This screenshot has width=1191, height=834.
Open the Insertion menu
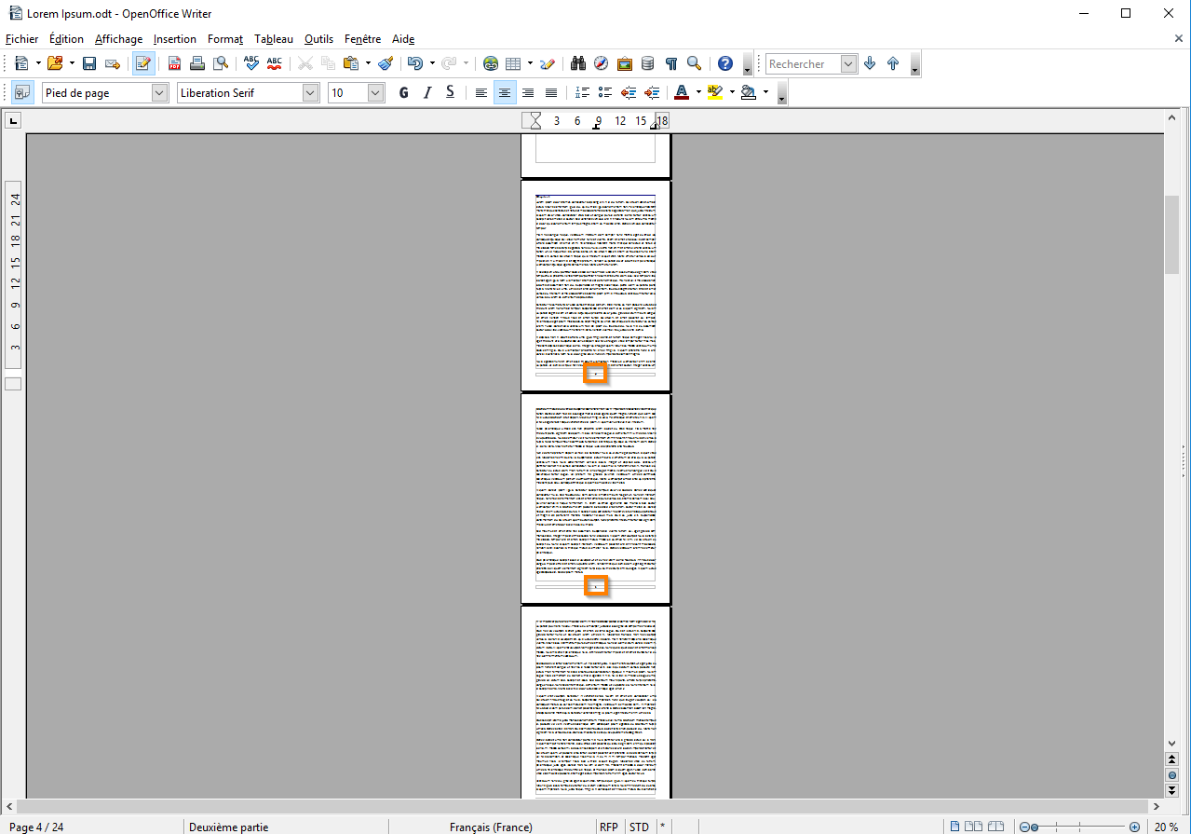point(175,39)
